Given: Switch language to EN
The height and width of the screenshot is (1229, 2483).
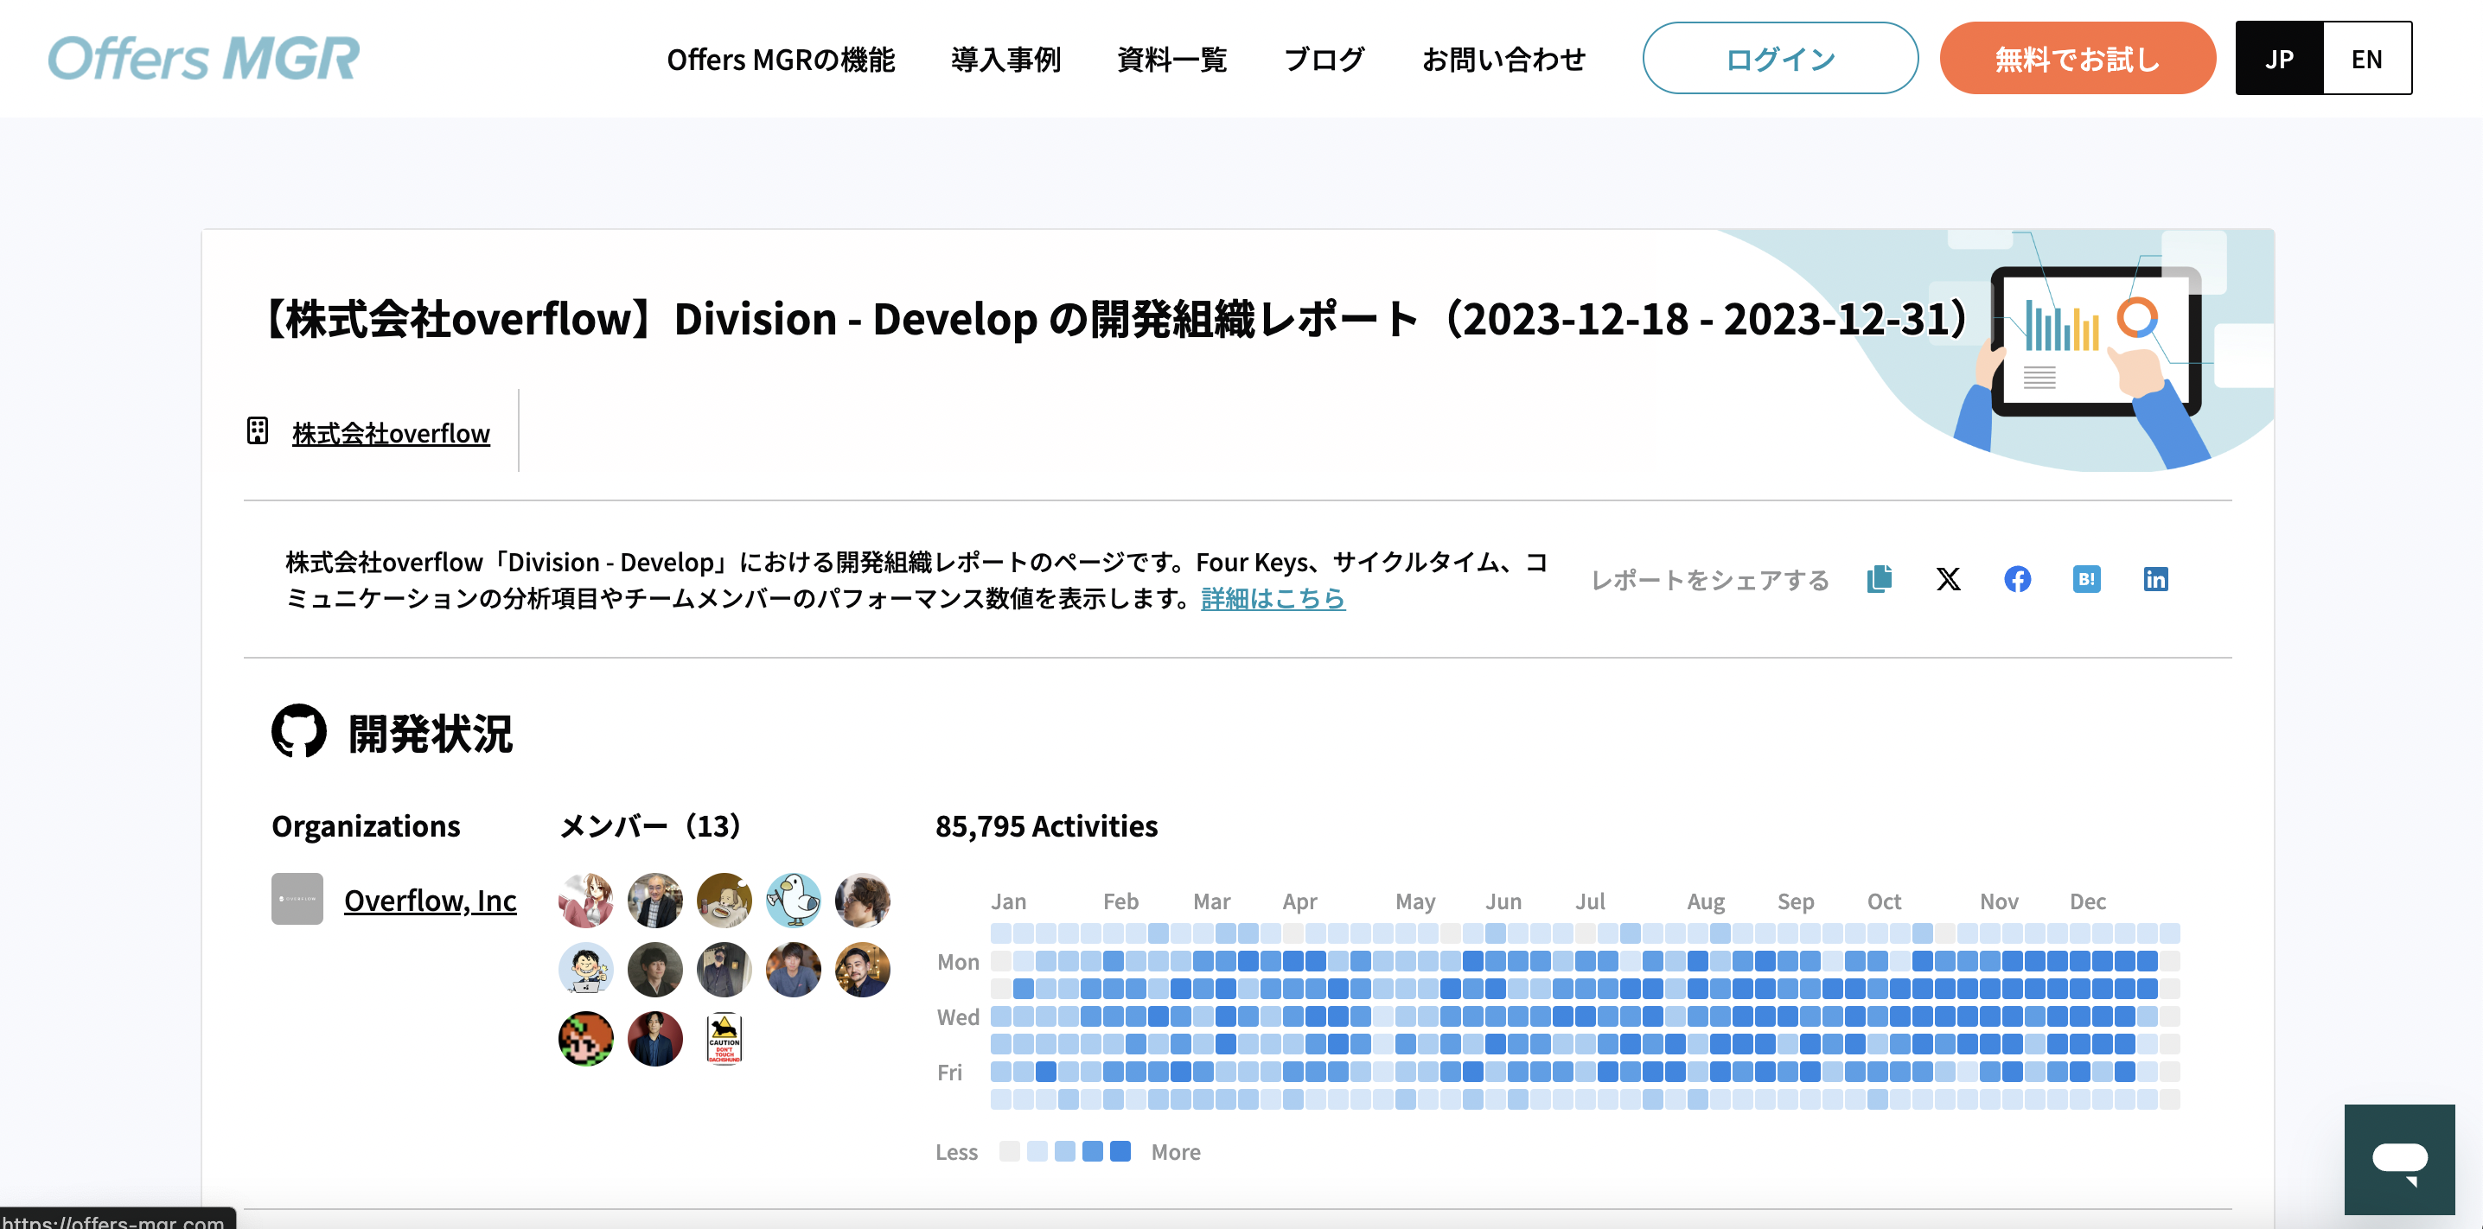Looking at the screenshot, I should (2366, 59).
